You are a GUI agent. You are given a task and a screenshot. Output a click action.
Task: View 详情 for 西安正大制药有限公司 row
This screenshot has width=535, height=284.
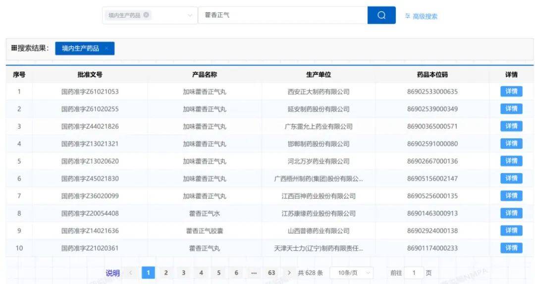pos(511,91)
